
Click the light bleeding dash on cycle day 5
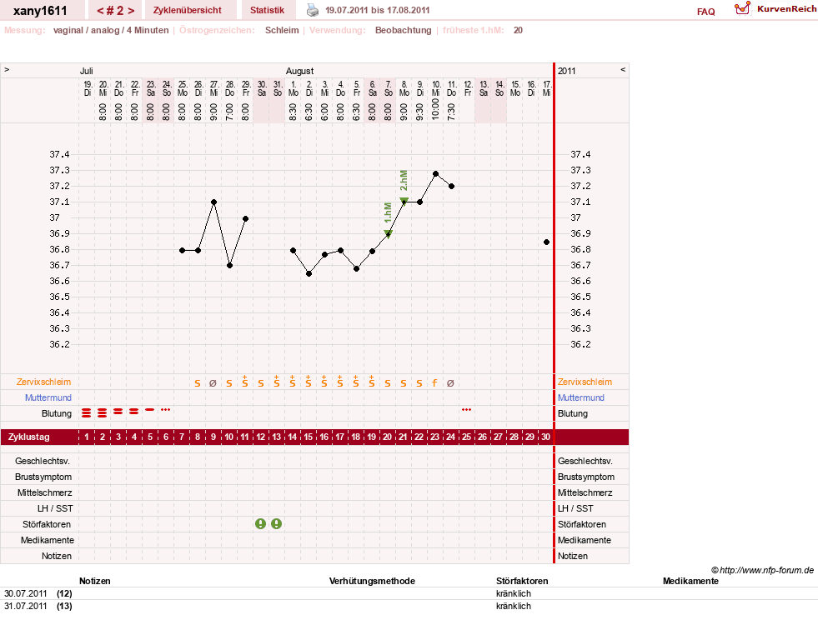coord(150,410)
